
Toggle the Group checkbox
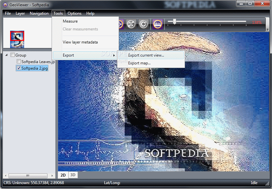coord(12,55)
